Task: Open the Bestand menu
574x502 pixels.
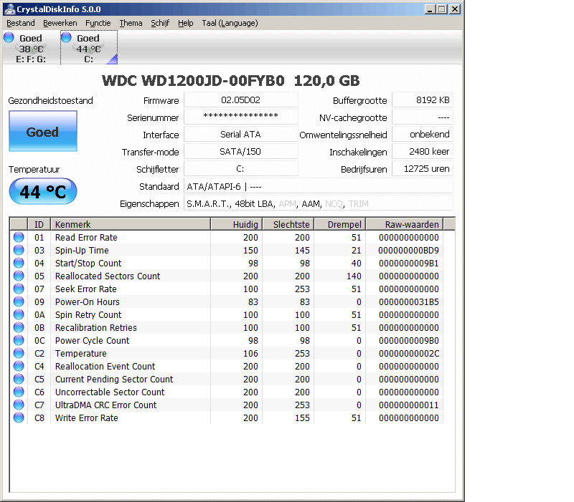Action: (21, 23)
